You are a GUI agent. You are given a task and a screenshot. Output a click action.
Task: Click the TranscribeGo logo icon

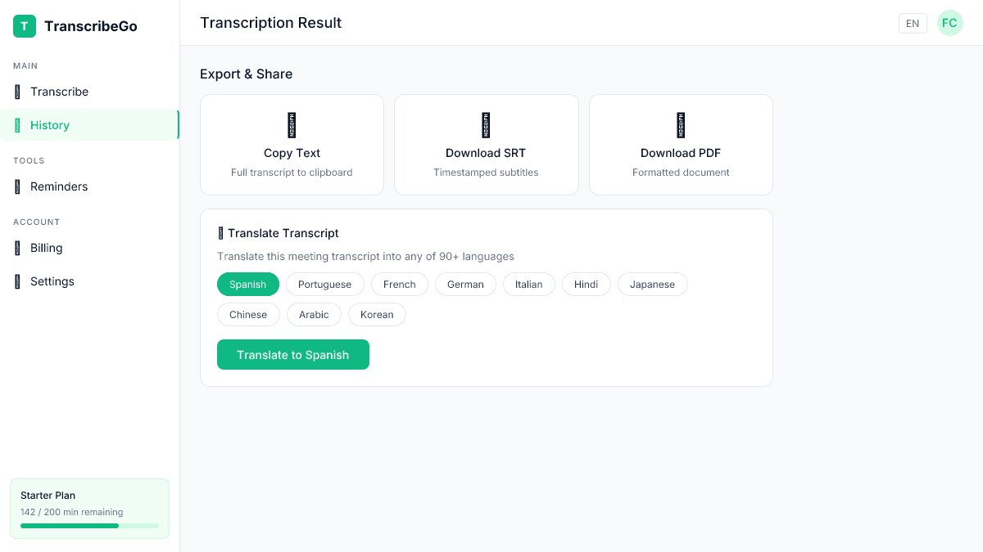24,25
